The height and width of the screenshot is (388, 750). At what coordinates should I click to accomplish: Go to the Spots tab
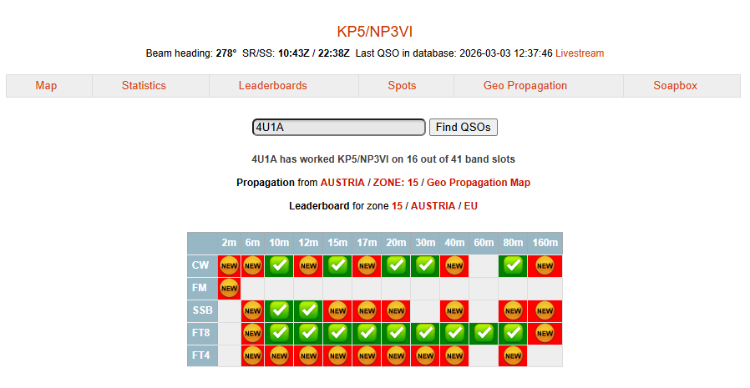(402, 86)
